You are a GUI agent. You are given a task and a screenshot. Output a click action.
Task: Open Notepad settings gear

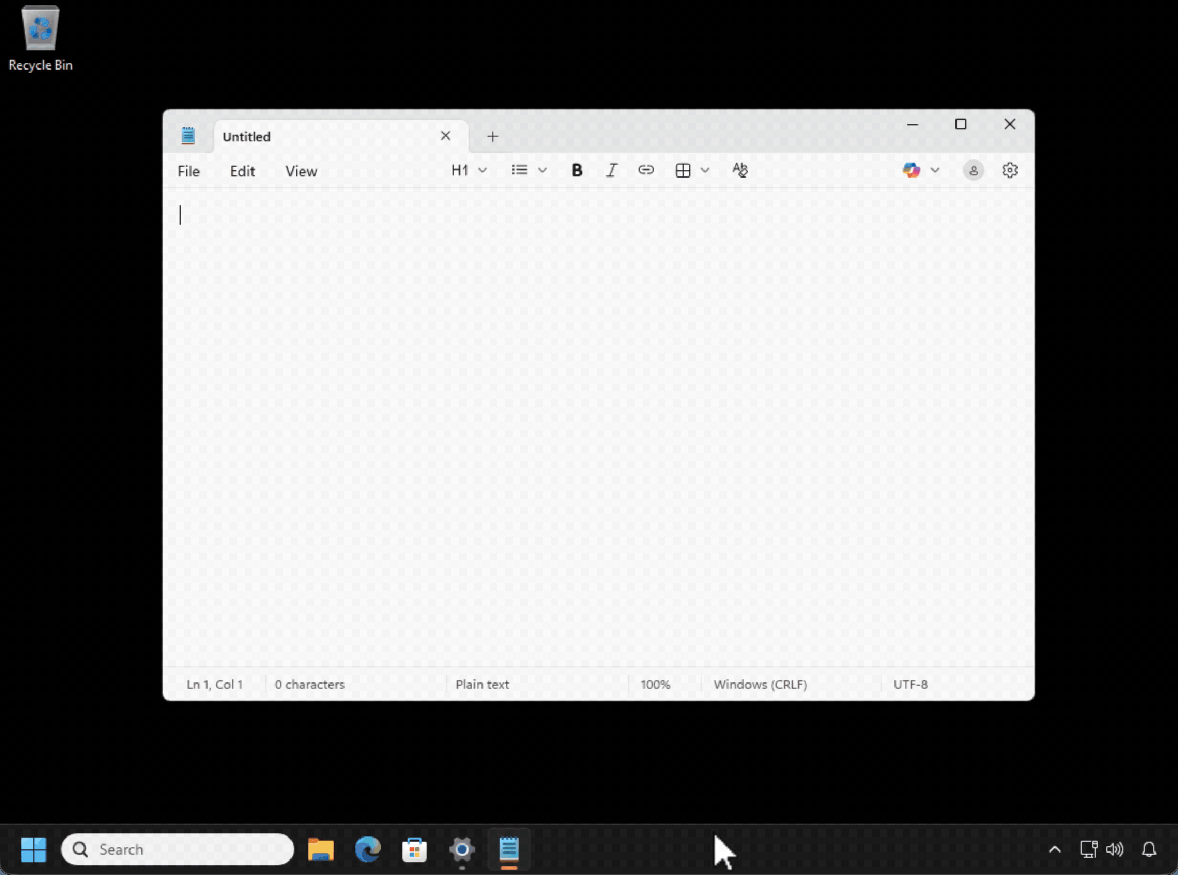[x=1009, y=170]
